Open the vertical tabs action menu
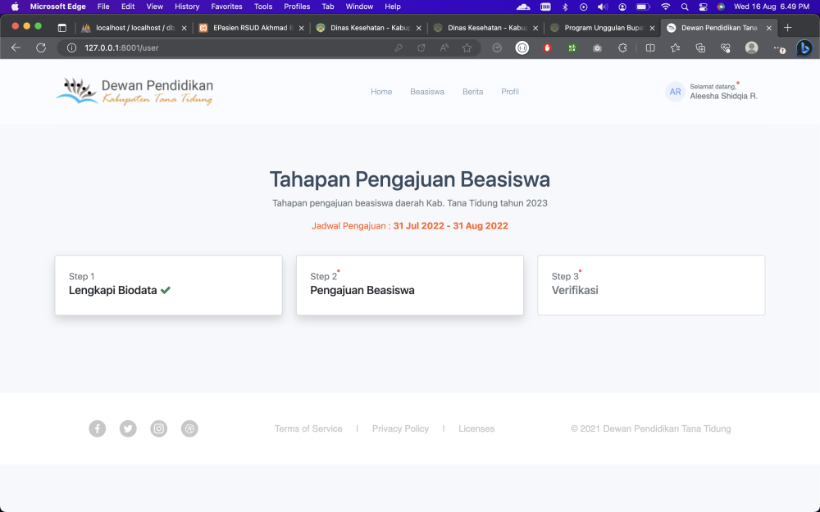The width and height of the screenshot is (820, 512). pos(61,27)
